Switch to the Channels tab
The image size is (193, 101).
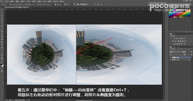click(x=174, y=47)
